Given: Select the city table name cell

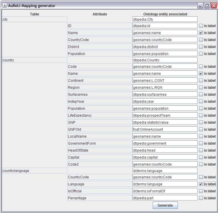Looking at the screenshot, I should 34,19.
